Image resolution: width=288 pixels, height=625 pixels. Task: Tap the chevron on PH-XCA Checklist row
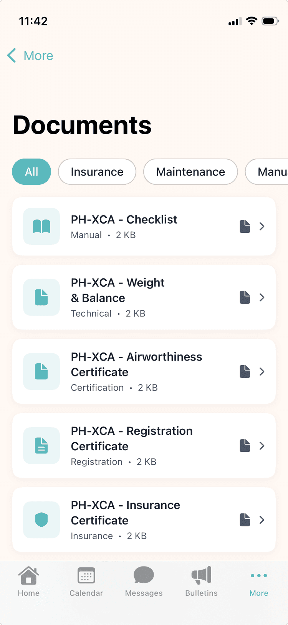point(262,226)
